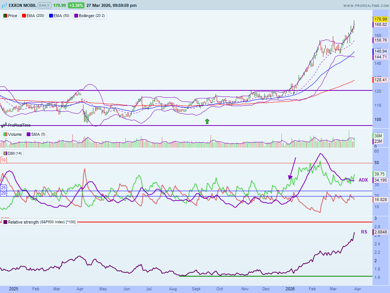Toggle the EMA (200) indicator legend
Image resolution: width=390 pixels, height=293 pixels.
[33, 16]
